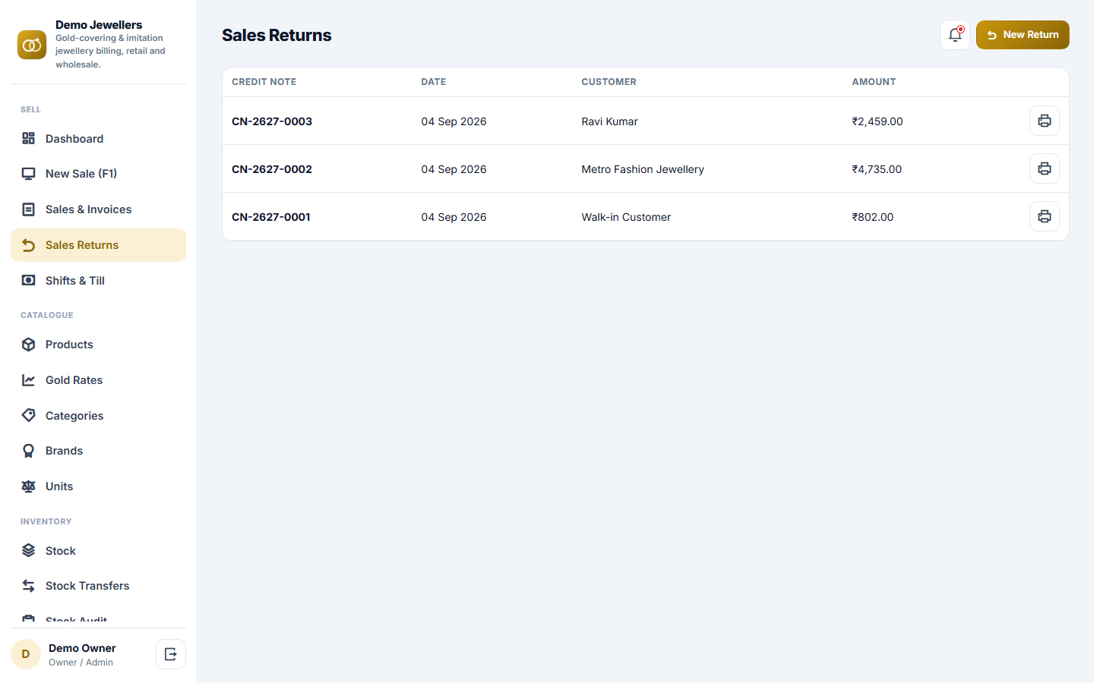
Task: Click the logout icon beside Demo Owner
Action: click(171, 654)
